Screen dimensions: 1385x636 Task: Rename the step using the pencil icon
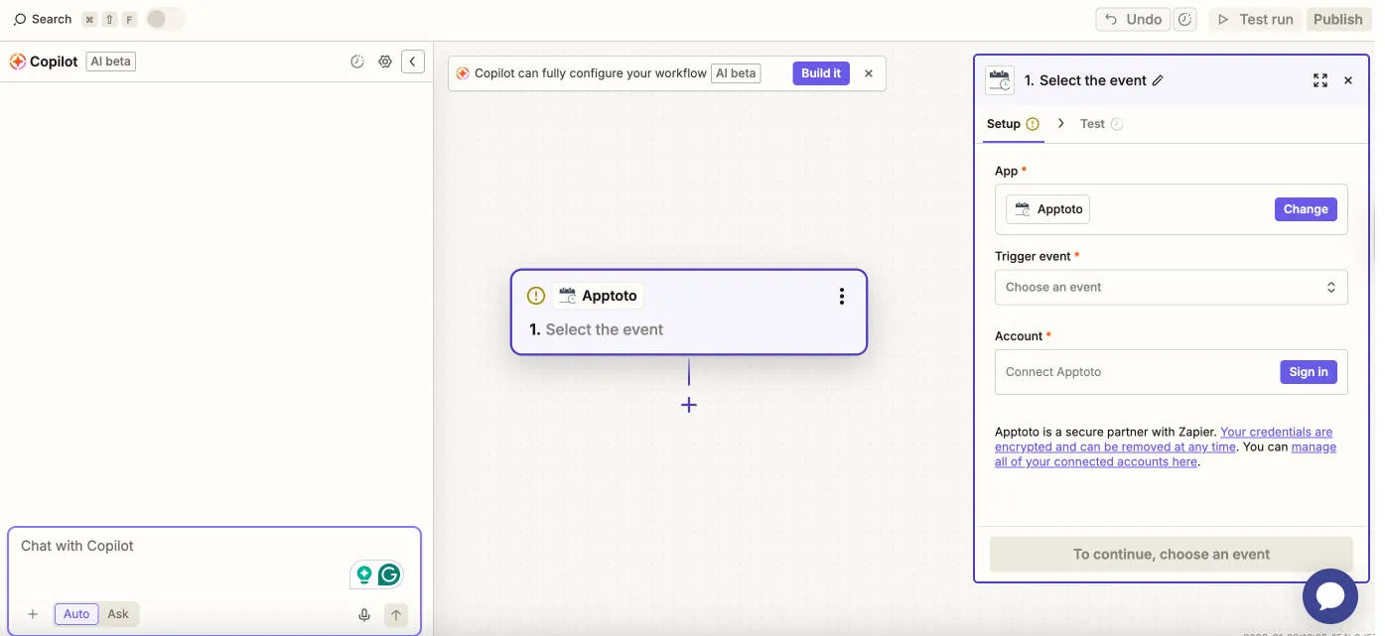(1159, 79)
